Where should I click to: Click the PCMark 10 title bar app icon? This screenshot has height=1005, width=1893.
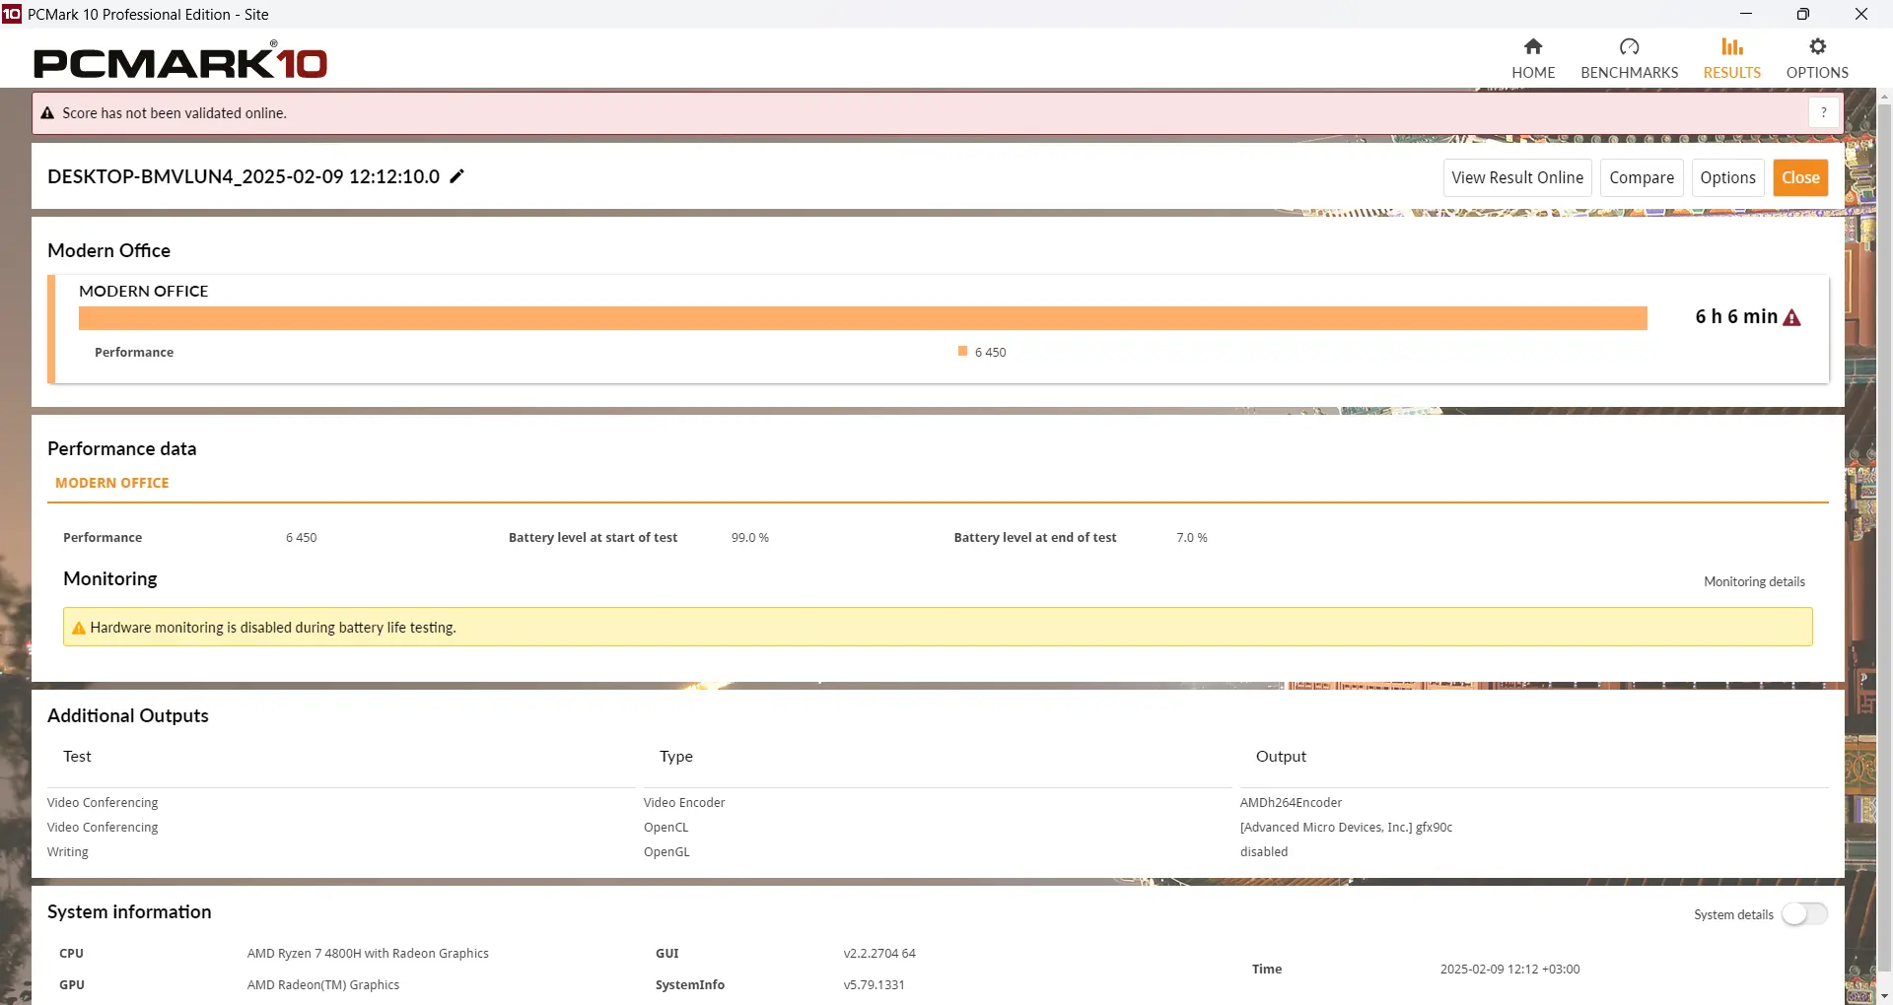pyautogui.click(x=12, y=14)
